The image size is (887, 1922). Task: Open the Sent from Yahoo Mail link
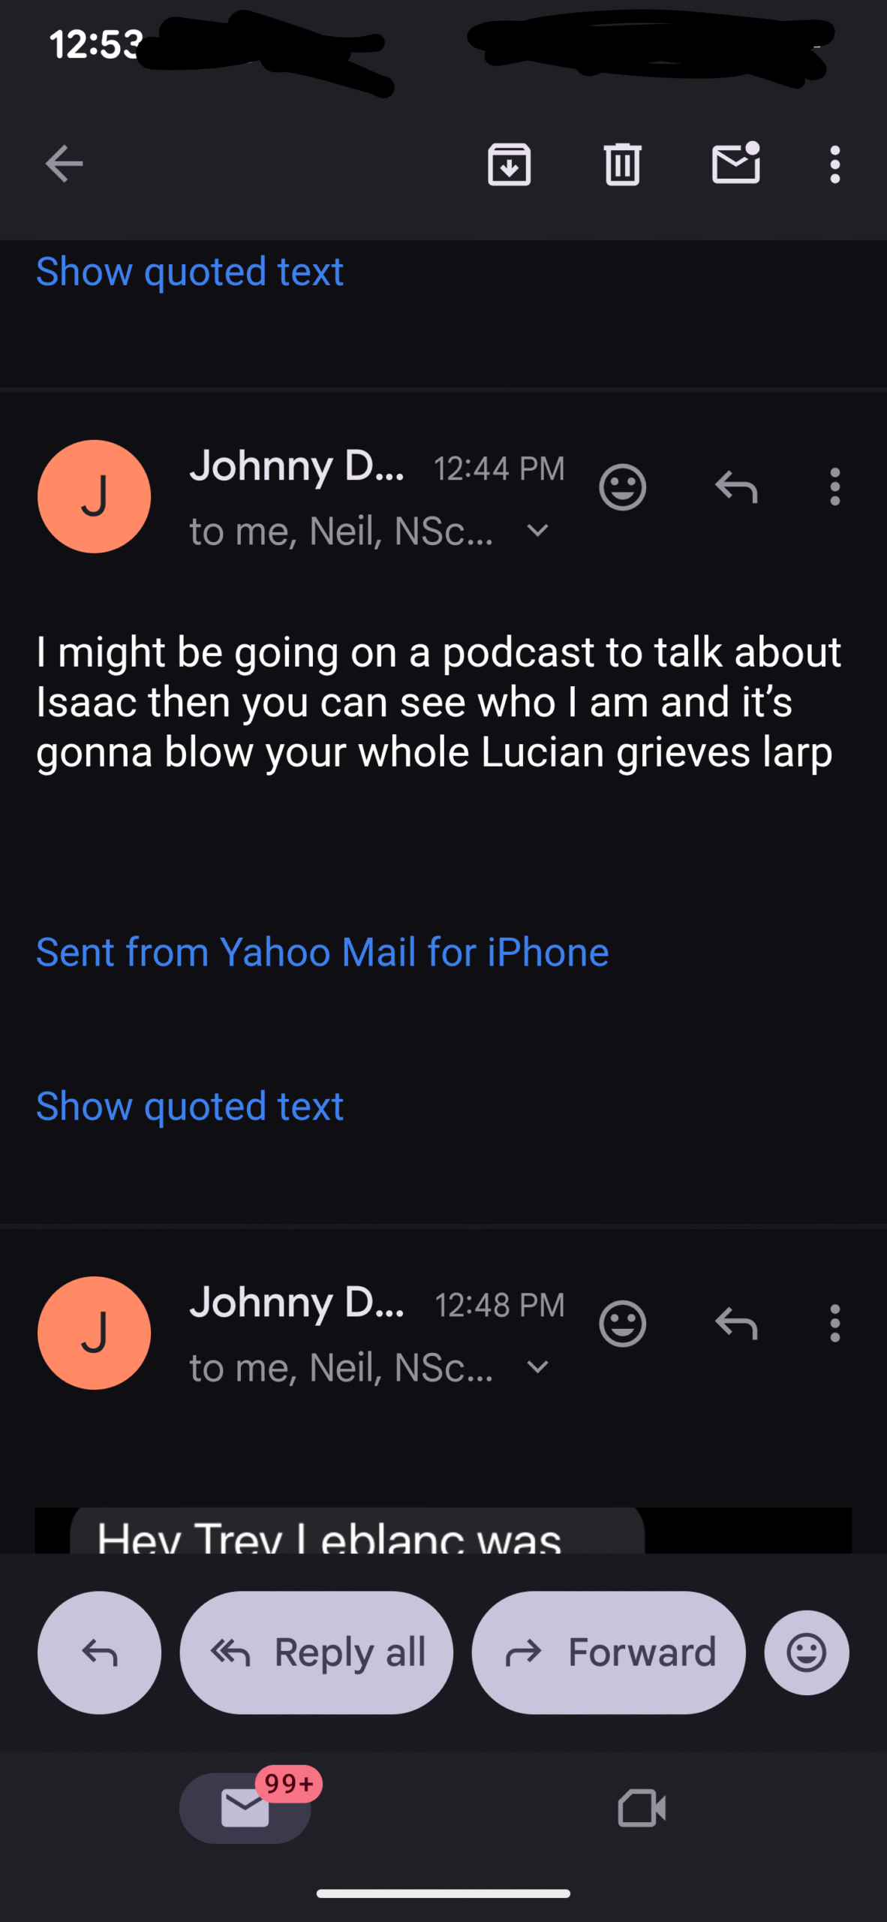322,952
